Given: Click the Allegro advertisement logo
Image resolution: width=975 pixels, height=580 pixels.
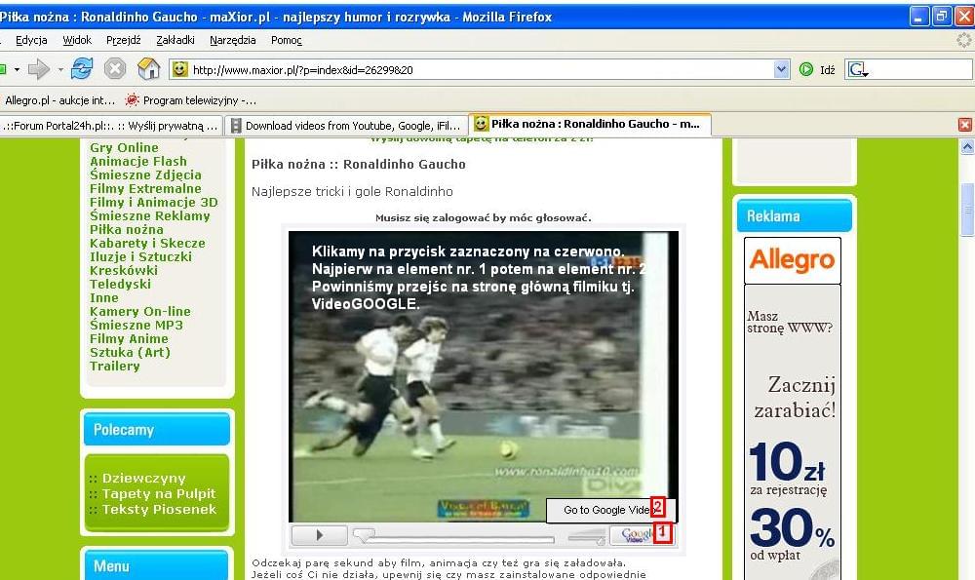Looking at the screenshot, I should coord(792,260).
